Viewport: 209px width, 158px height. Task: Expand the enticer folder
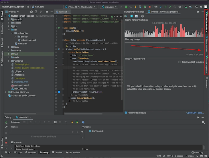click(15, 37)
